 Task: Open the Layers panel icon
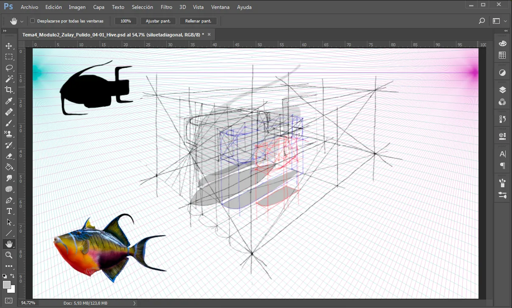(x=503, y=89)
